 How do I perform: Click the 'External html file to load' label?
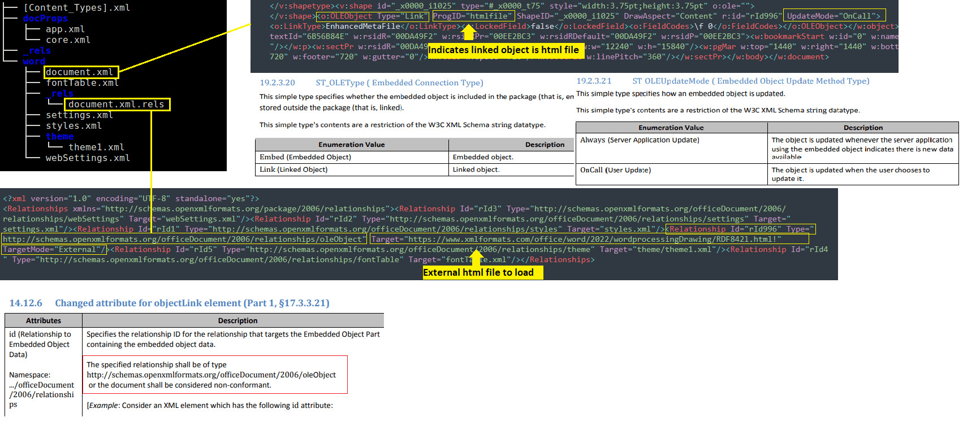click(x=478, y=273)
